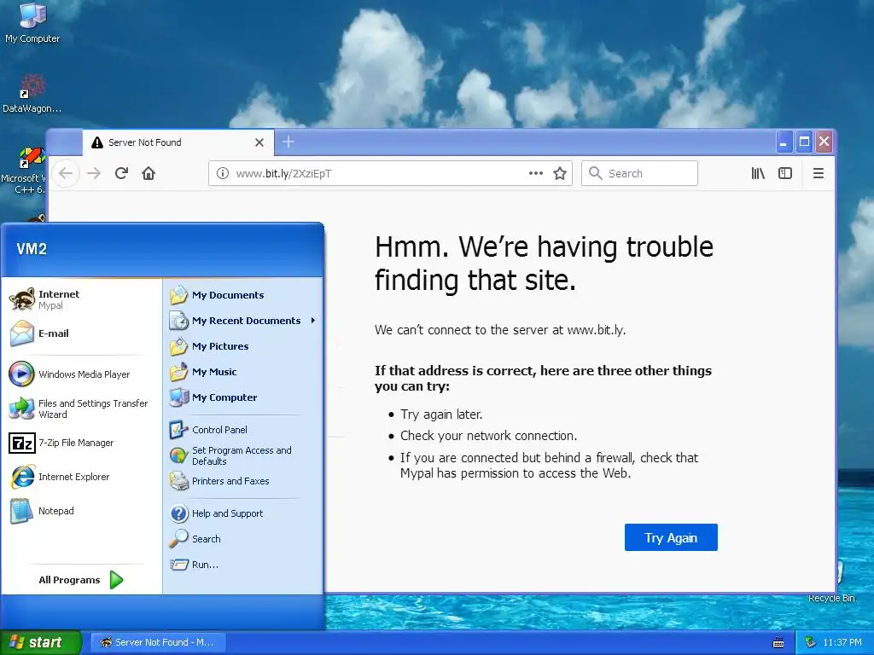Go to the browser home page icon
This screenshot has height=655, width=874.
coord(149,173)
